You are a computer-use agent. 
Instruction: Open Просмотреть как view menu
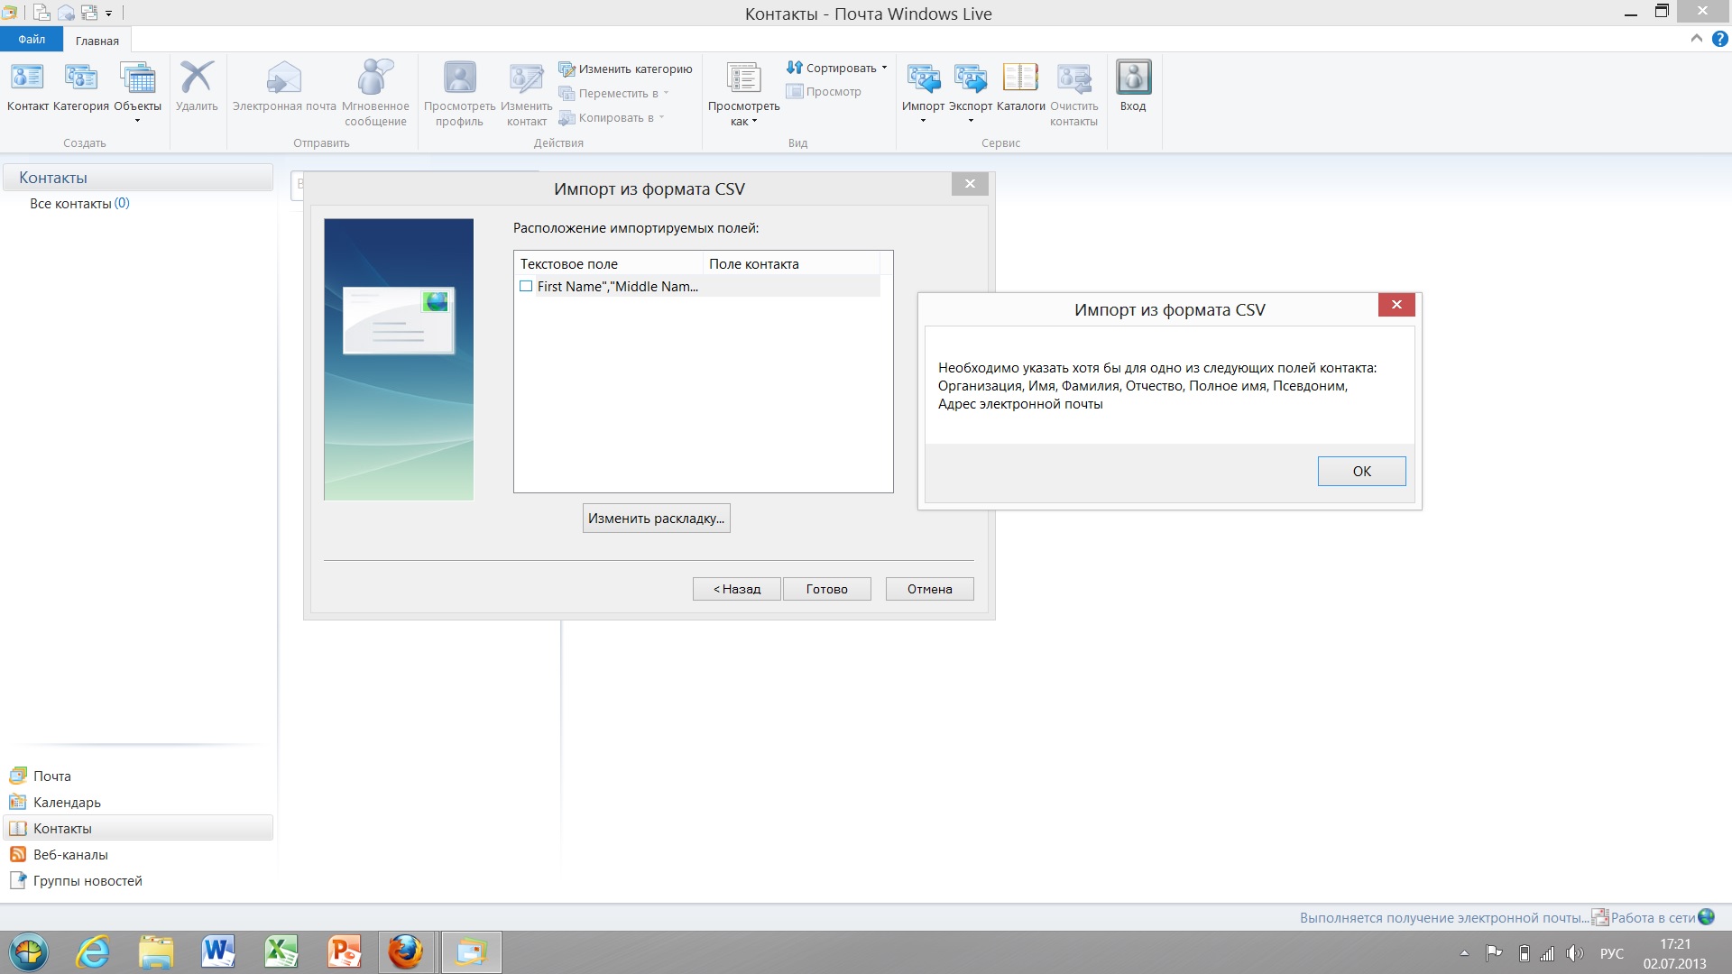743,93
